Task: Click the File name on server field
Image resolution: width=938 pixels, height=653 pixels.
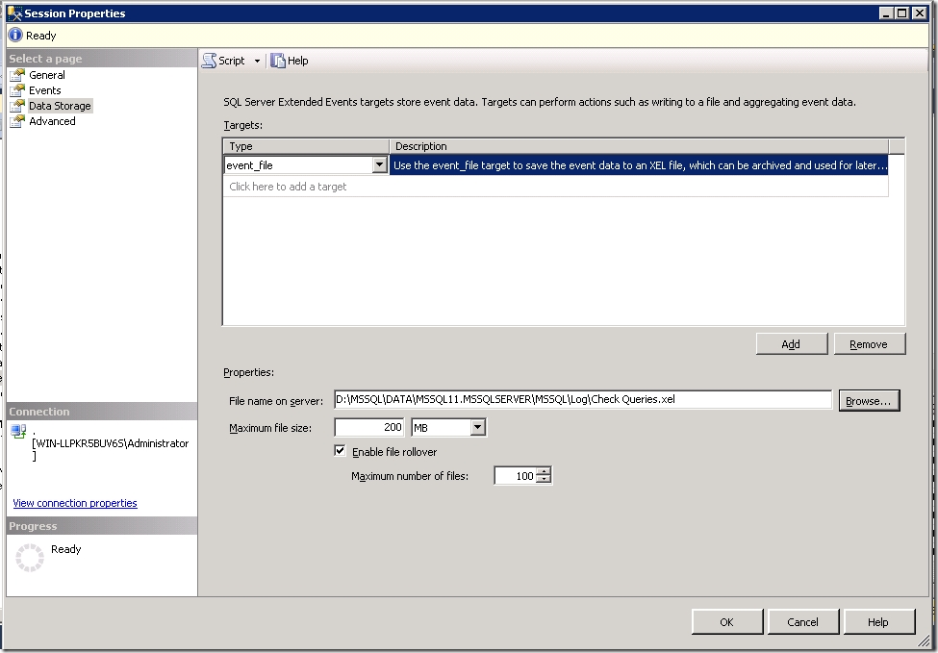Action: coord(583,399)
